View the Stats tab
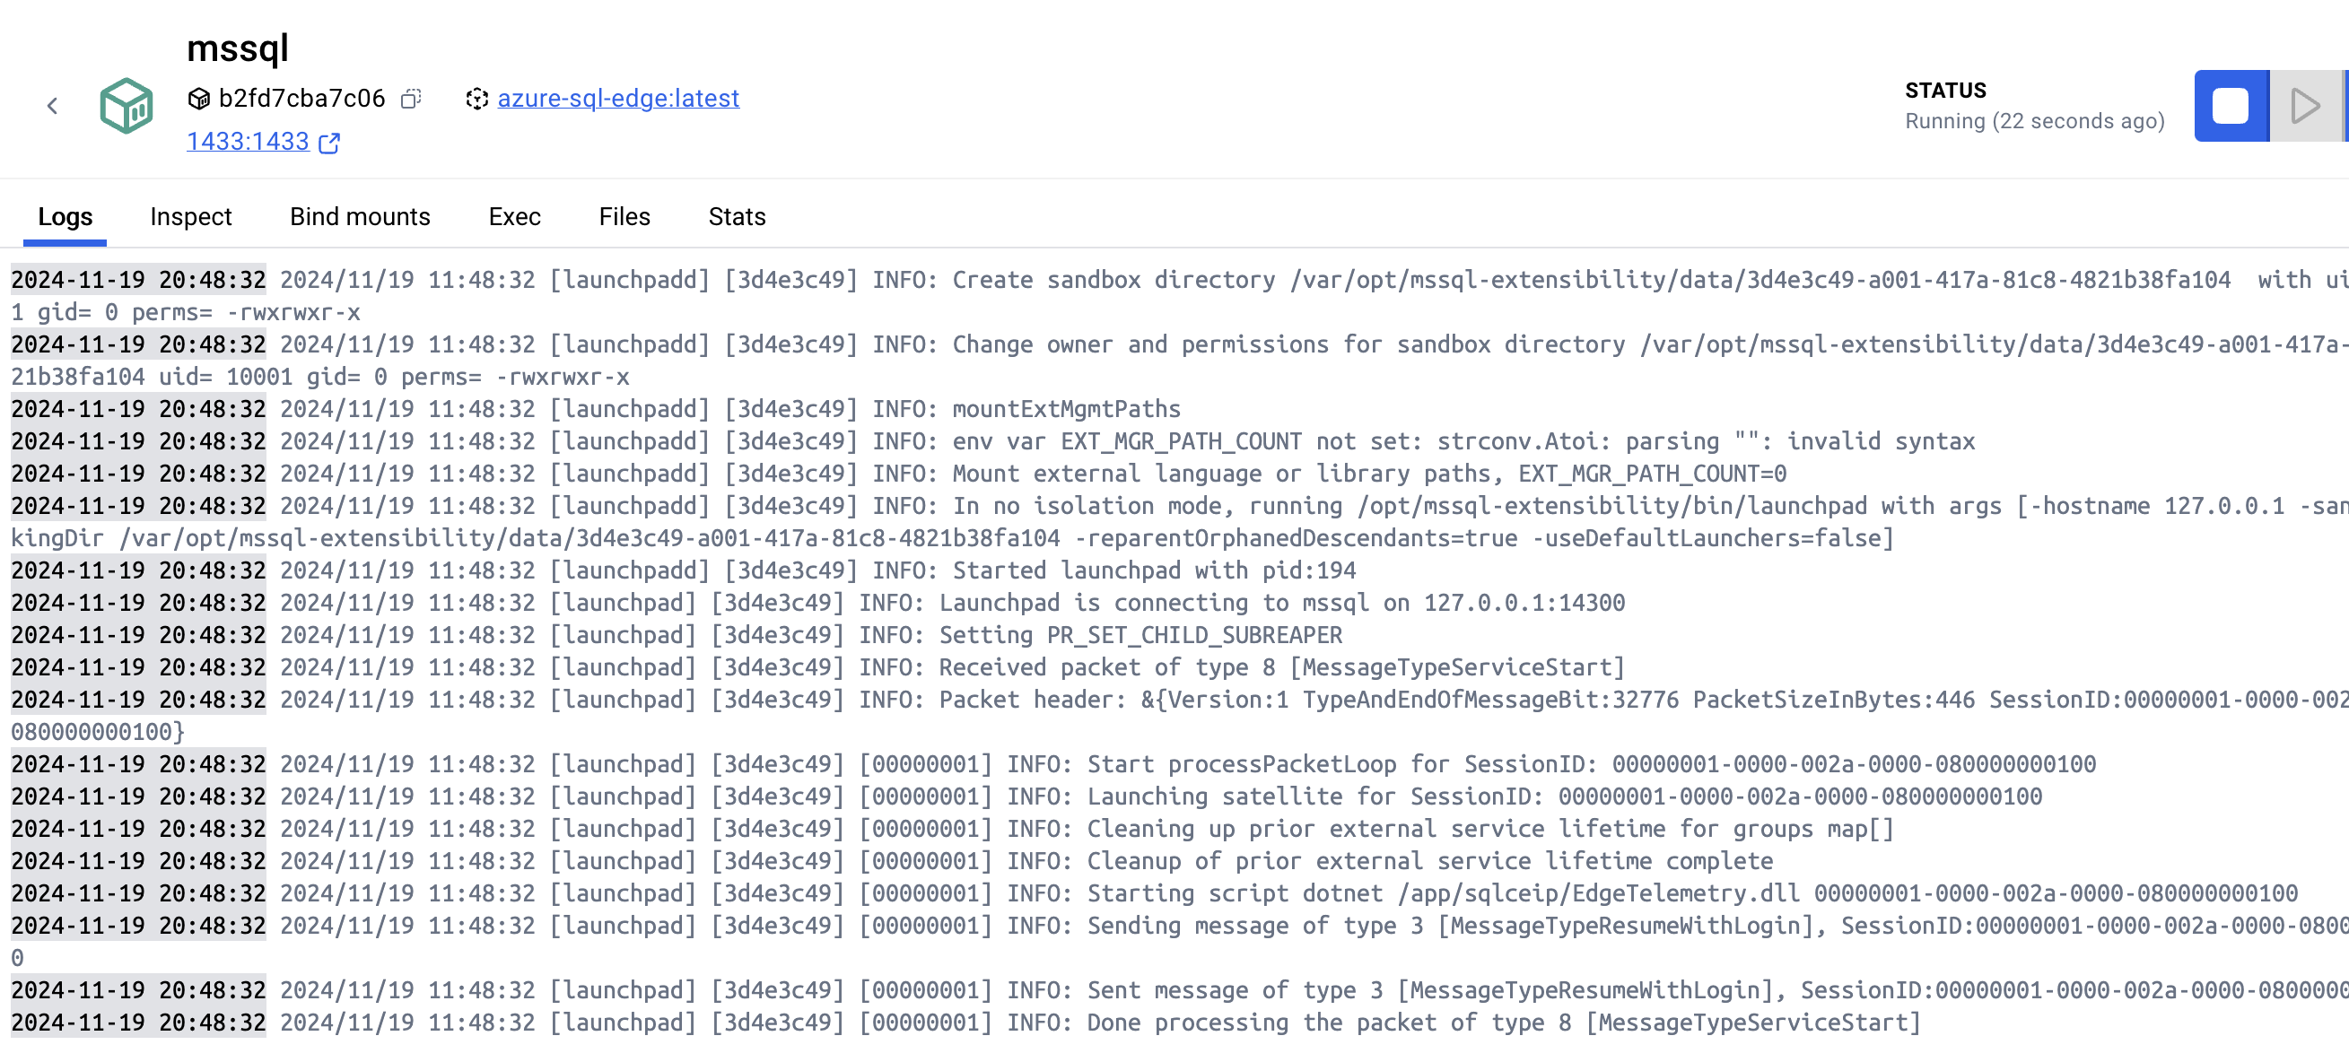Screen dimensions: 2349x1062 [x=736, y=217]
